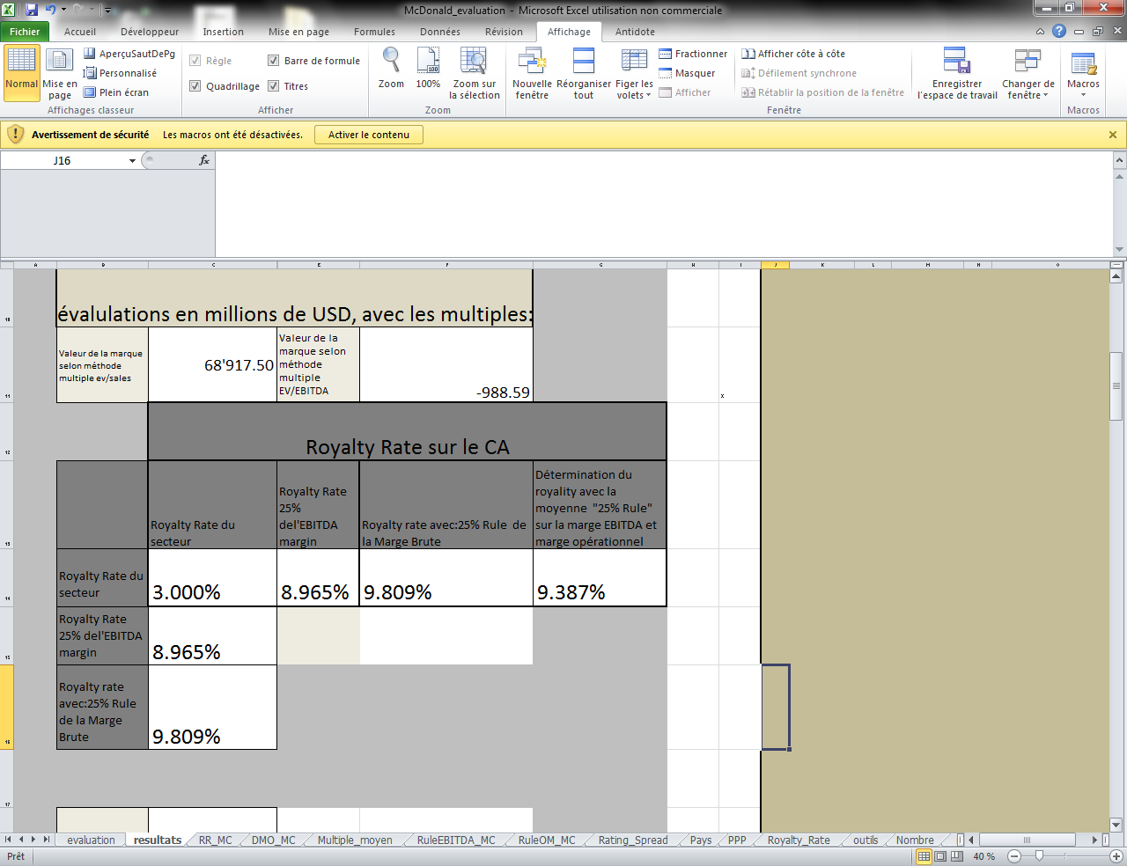Minimize the ribbon with caret icon

click(x=1040, y=31)
